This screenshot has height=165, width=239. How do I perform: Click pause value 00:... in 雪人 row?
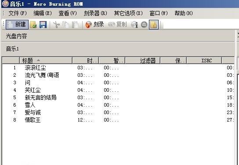111,105
